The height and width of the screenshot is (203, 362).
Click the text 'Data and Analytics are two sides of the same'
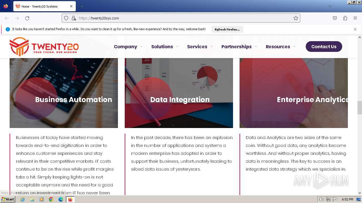point(294,138)
